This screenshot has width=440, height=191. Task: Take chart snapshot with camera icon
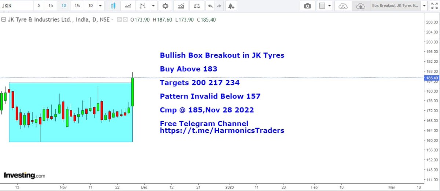pyautogui.click(x=308, y=6)
